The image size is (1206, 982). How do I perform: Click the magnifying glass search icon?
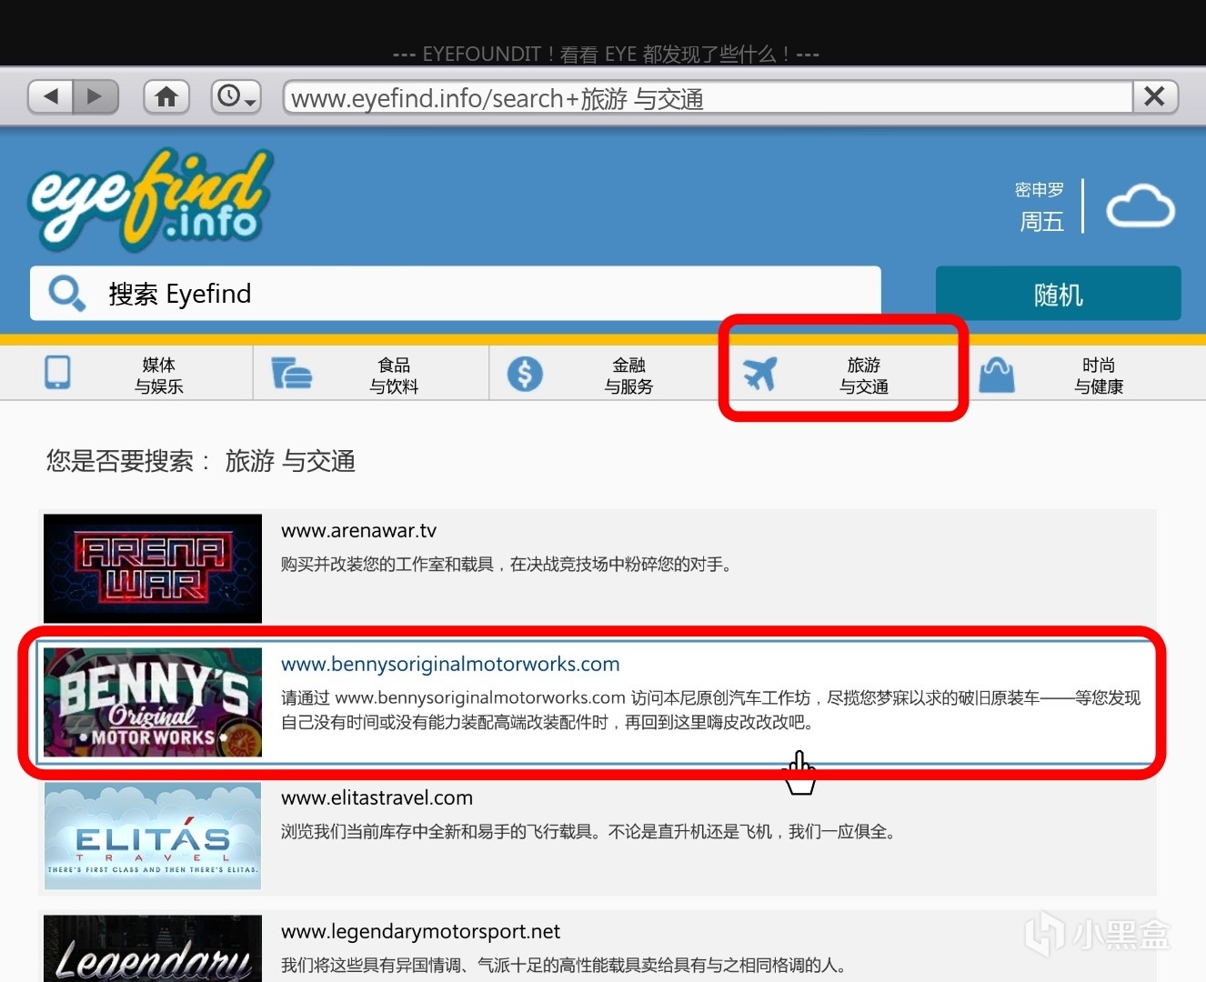click(66, 294)
